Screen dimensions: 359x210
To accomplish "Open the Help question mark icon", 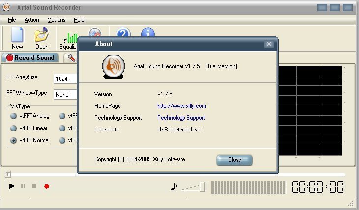I will point(123,32).
